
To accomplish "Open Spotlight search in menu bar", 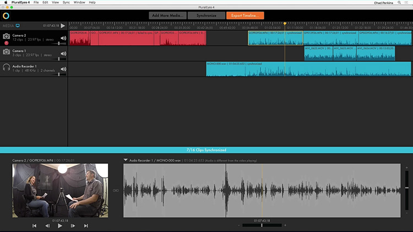I will (399, 3).
